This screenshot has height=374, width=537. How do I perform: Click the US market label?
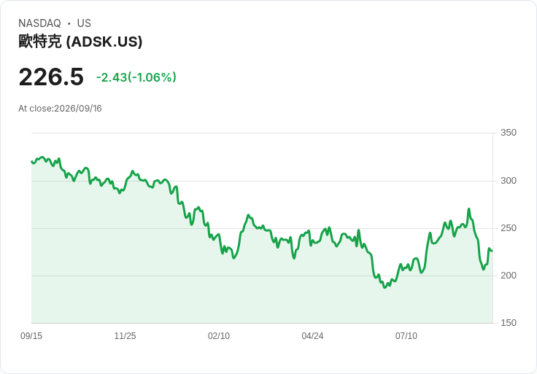84,23
